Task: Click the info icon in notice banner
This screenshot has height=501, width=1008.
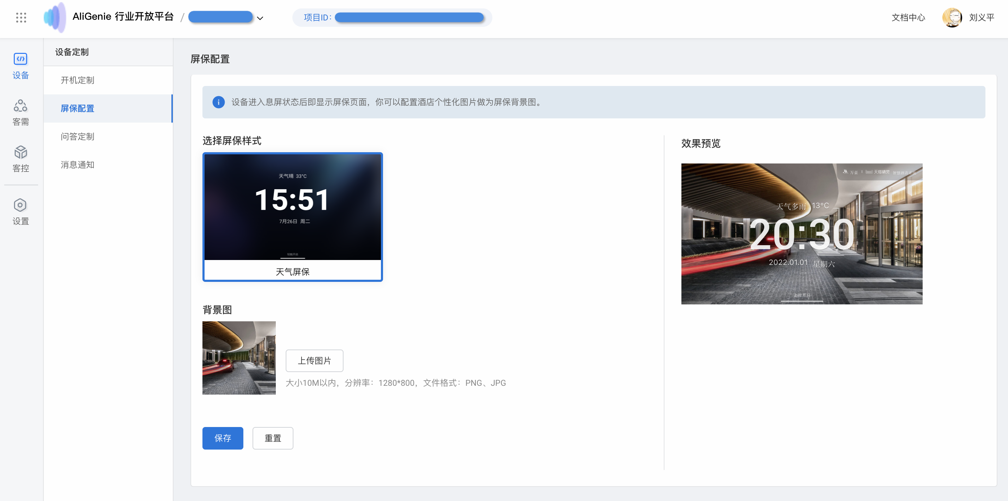Action: tap(218, 103)
